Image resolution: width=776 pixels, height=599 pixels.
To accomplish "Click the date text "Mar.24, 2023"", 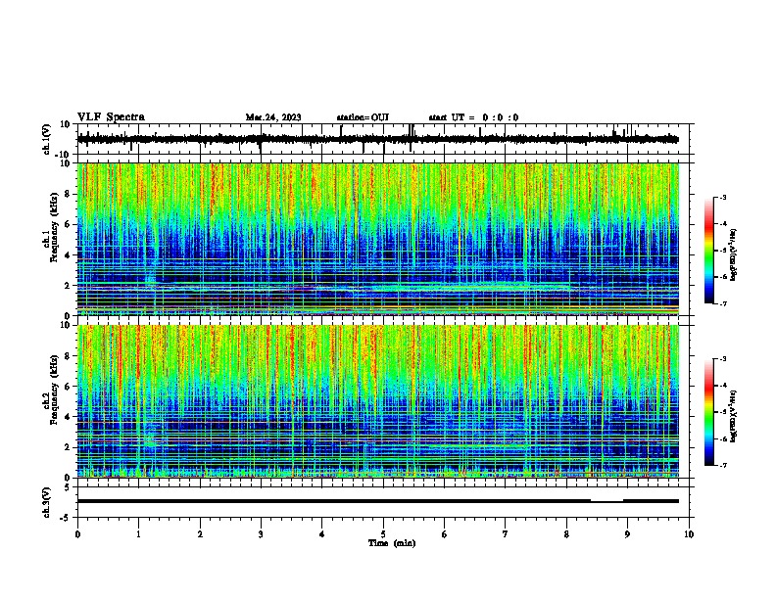I will pos(273,117).
